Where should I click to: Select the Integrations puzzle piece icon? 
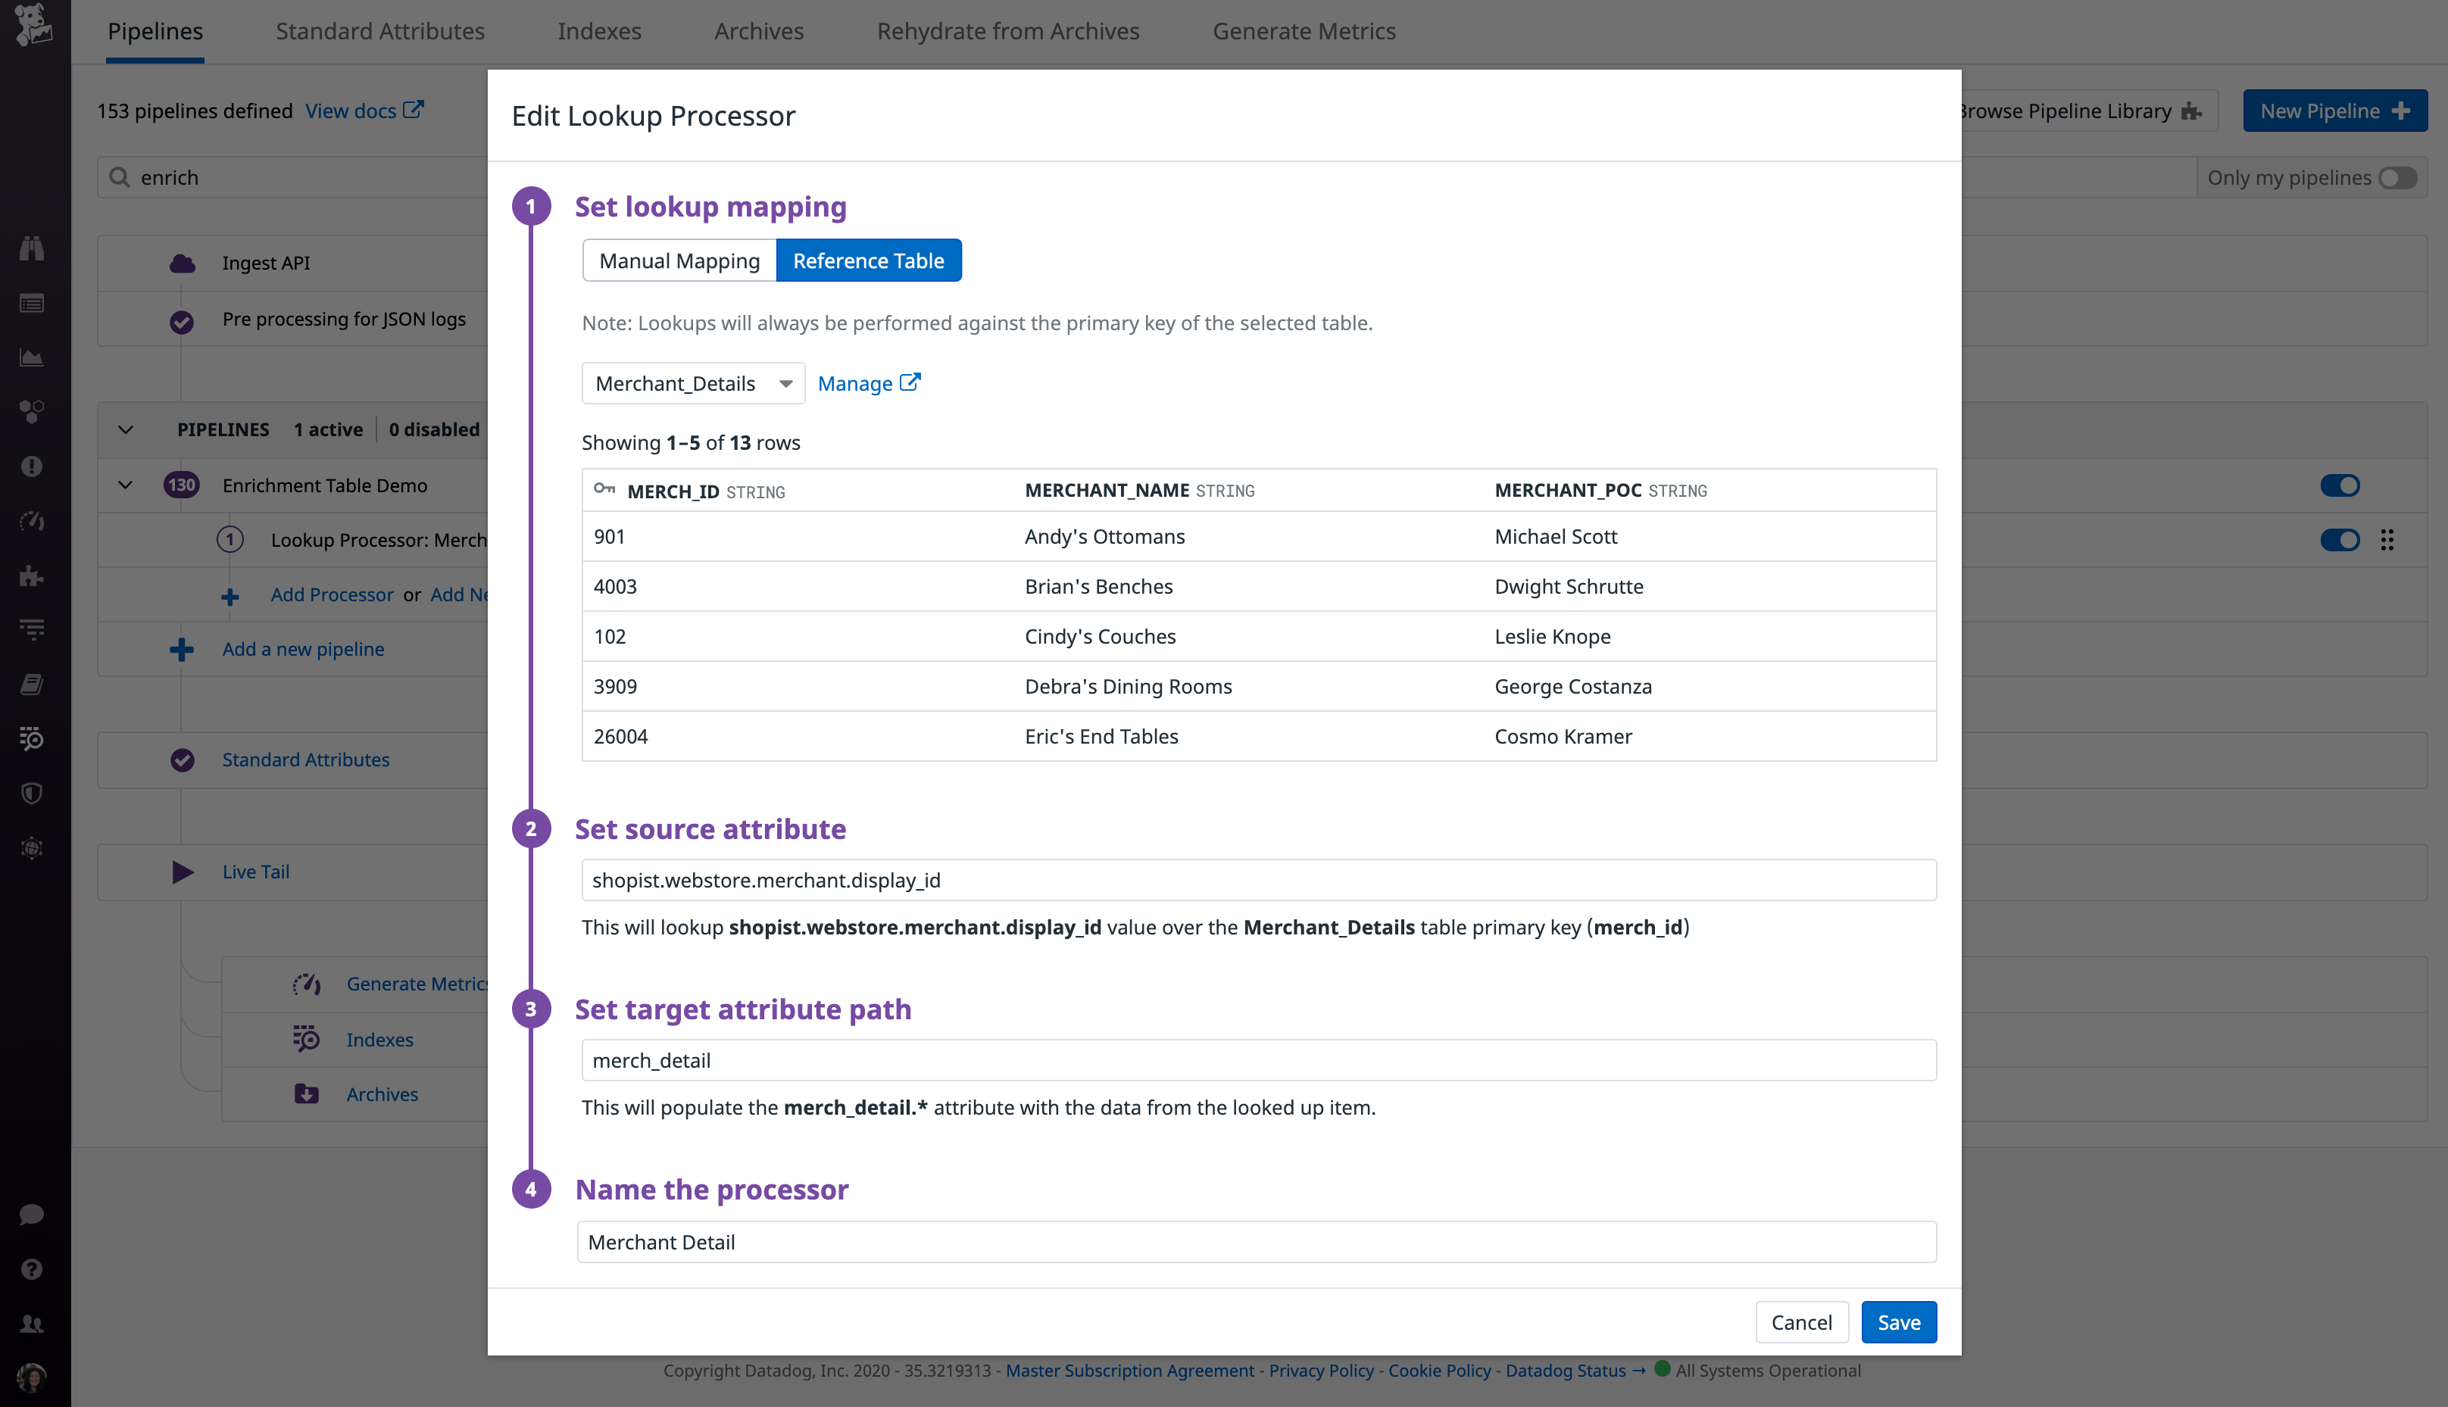[32, 577]
